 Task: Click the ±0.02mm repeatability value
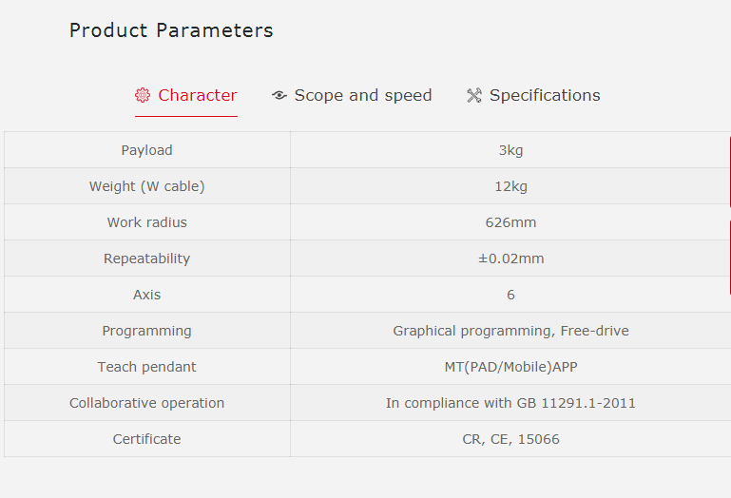(510, 259)
